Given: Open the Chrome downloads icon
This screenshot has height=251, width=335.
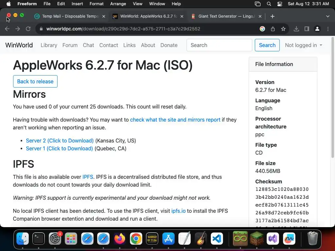Looking at the screenshot, I should click(296, 29).
